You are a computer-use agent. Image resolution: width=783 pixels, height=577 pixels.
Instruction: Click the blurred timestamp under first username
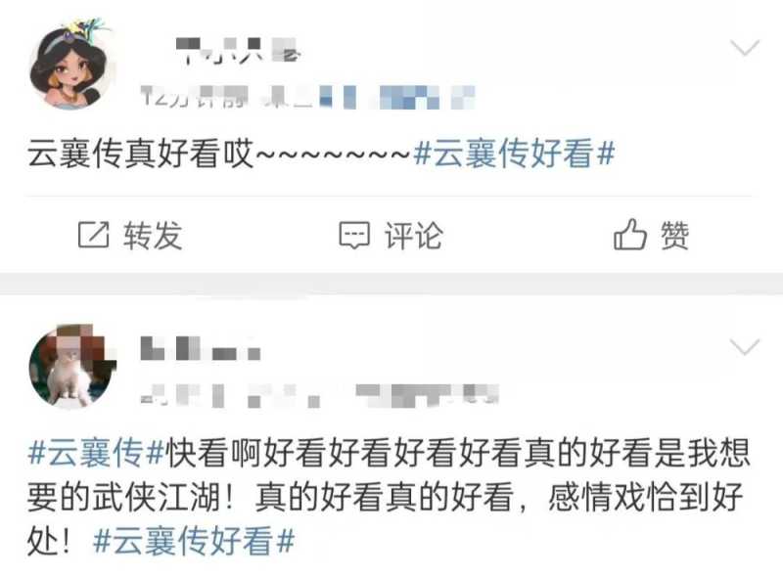(x=195, y=97)
